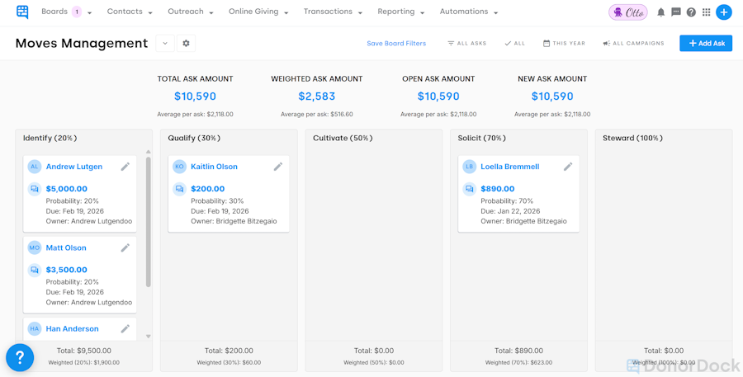Click the LB avatar on Loella Bremmell card
Screen dimensions: 743x377
point(469,167)
